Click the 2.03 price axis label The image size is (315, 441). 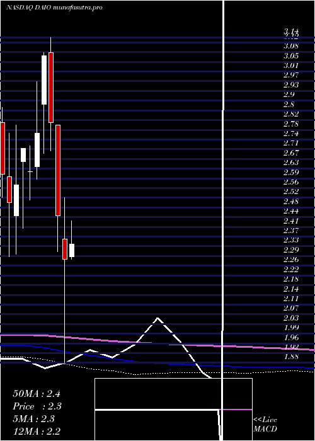291,318
